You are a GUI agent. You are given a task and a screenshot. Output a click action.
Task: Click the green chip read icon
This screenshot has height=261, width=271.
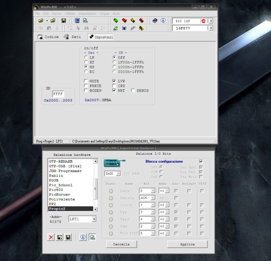[x=116, y=20]
